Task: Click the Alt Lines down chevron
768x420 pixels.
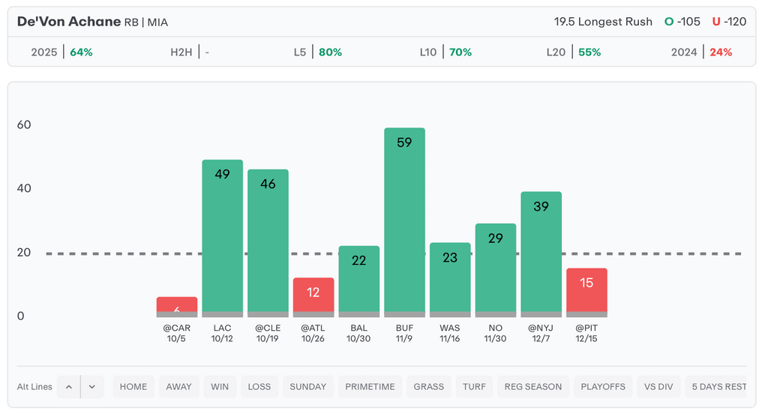Action: (x=92, y=387)
